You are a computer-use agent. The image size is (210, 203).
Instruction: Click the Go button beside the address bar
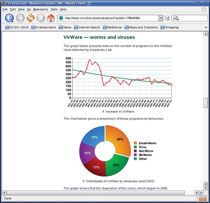coord(167,18)
